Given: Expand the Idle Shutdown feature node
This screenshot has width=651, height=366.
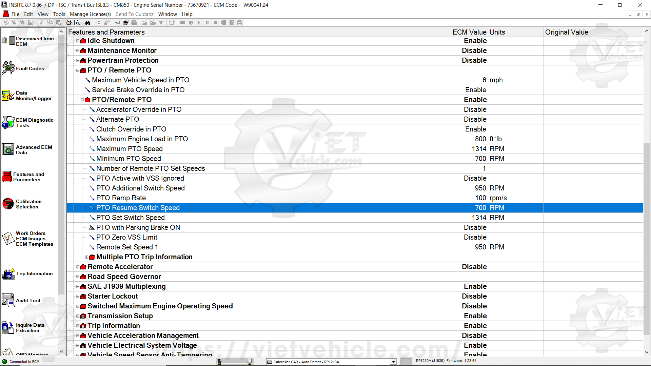Looking at the screenshot, I should click(x=78, y=41).
